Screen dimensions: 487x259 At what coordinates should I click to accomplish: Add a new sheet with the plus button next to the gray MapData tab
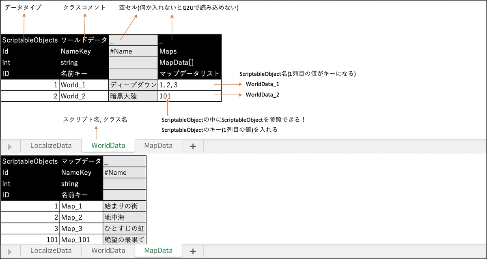point(193,146)
